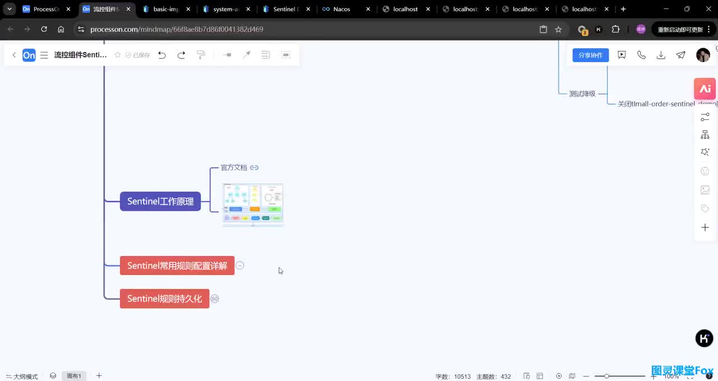Expand the Sentinel规则持久化 branch with 60 badge
Viewport: 718px width, 381px height.
[214, 299]
